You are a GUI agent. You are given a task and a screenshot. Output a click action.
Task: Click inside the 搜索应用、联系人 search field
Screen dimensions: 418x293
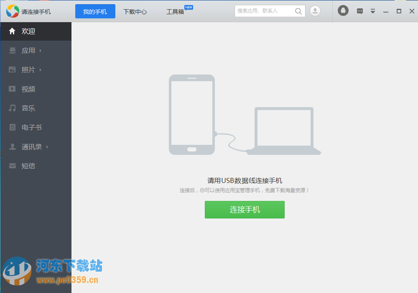click(x=263, y=11)
